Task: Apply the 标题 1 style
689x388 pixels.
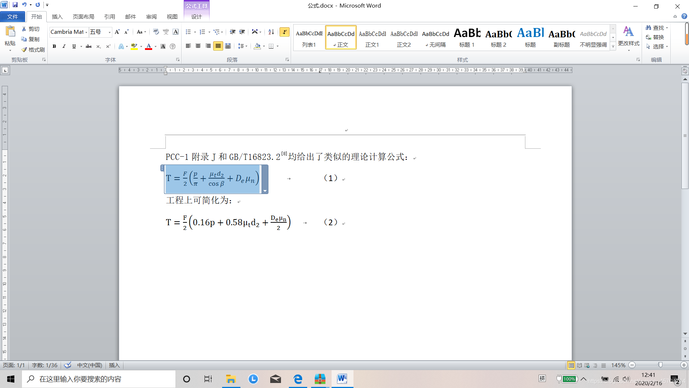Action: (x=467, y=38)
